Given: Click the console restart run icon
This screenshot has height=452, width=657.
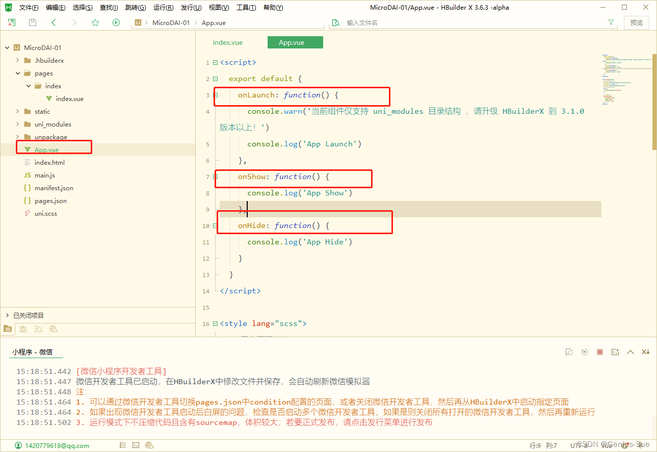Looking at the screenshot, I should [569, 352].
